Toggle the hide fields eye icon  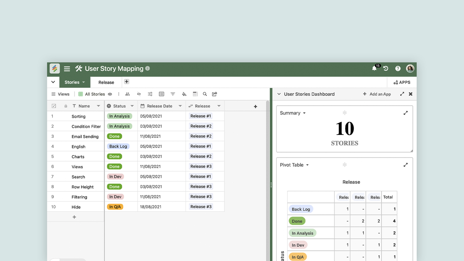pyautogui.click(x=139, y=94)
